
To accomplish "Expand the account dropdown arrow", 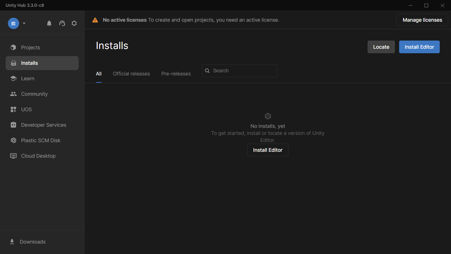I will [x=24, y=23].
